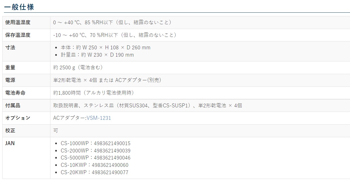Click the 重量 row label
Screen dimensions: 350x184
[10, 68]
